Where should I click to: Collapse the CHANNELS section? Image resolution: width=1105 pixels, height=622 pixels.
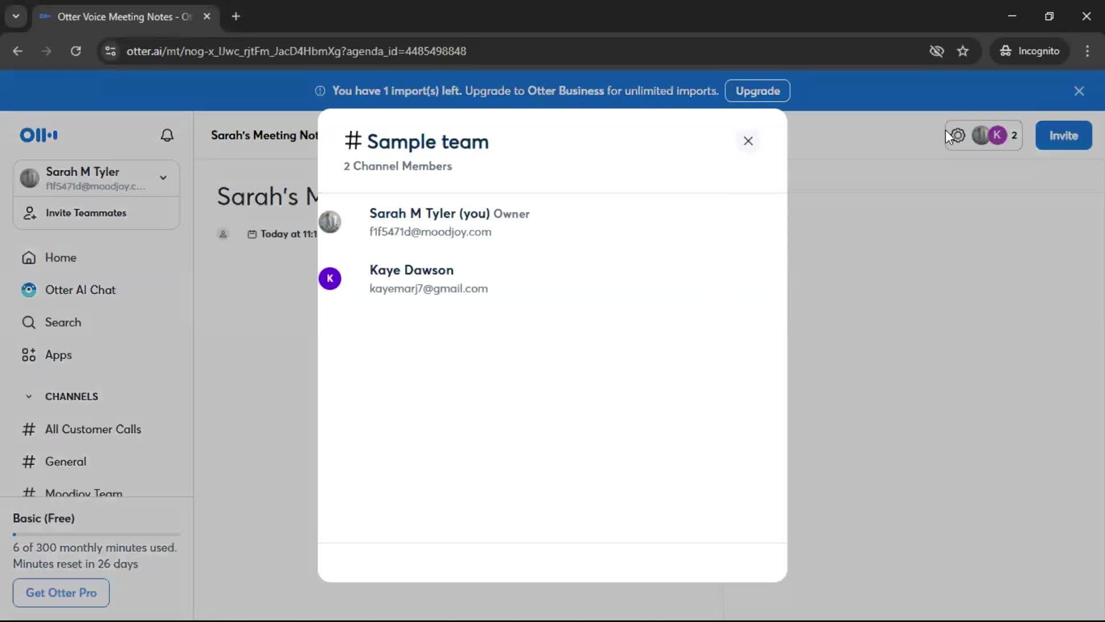click(x=29, y=396)
